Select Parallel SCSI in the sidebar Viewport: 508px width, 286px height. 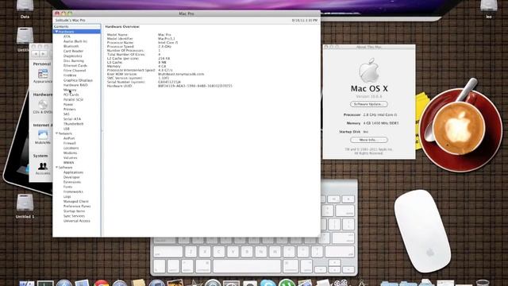[x=73, y=99]
